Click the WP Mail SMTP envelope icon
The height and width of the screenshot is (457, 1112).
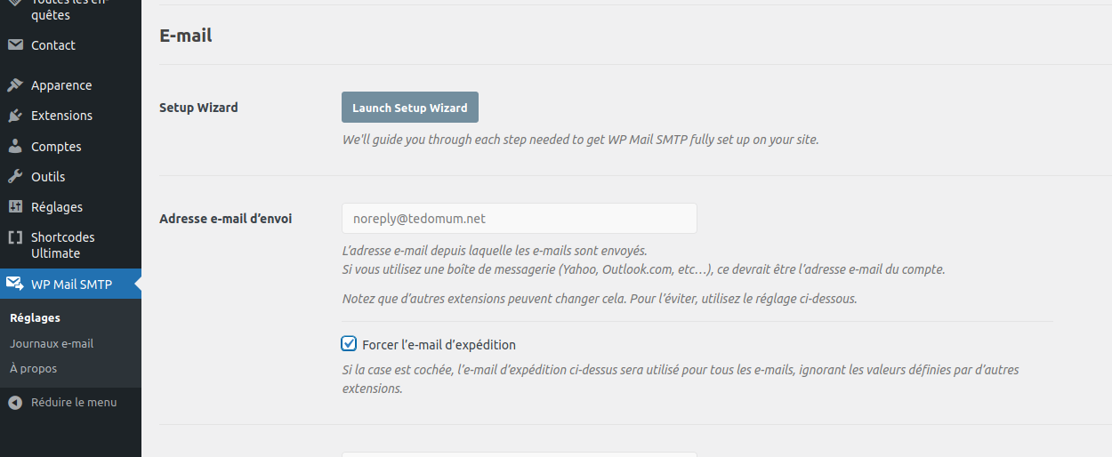[x=15, y=285]
